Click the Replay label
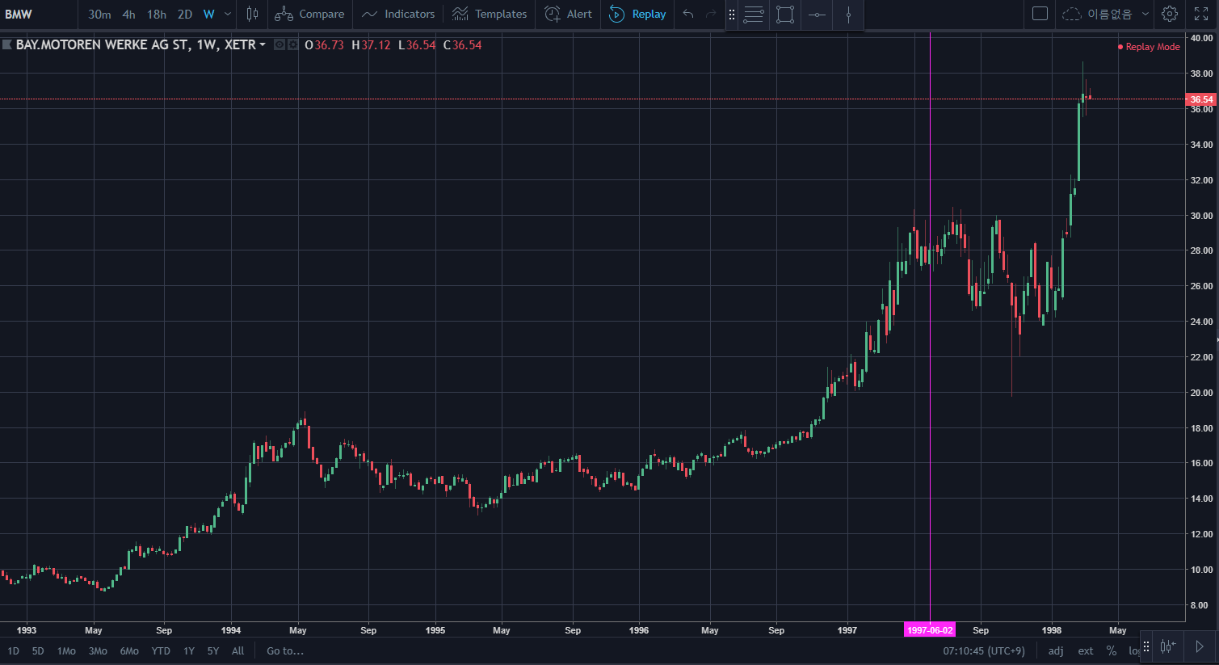This screenshot has width=1219, height=665. 649,14
